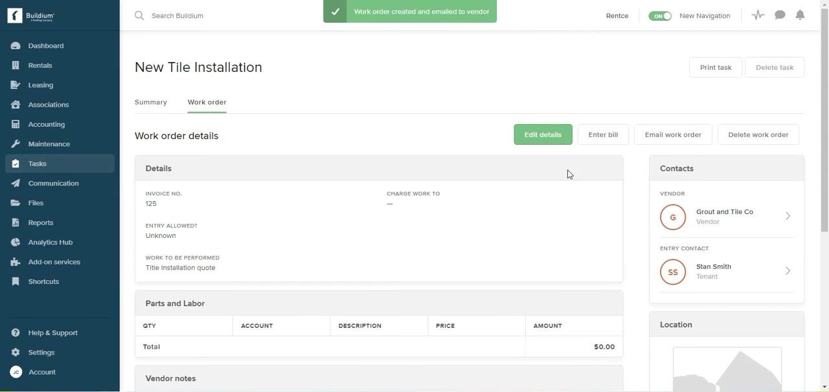
Task: Click the Stan Smith contact name
Action: coord(714,267)
